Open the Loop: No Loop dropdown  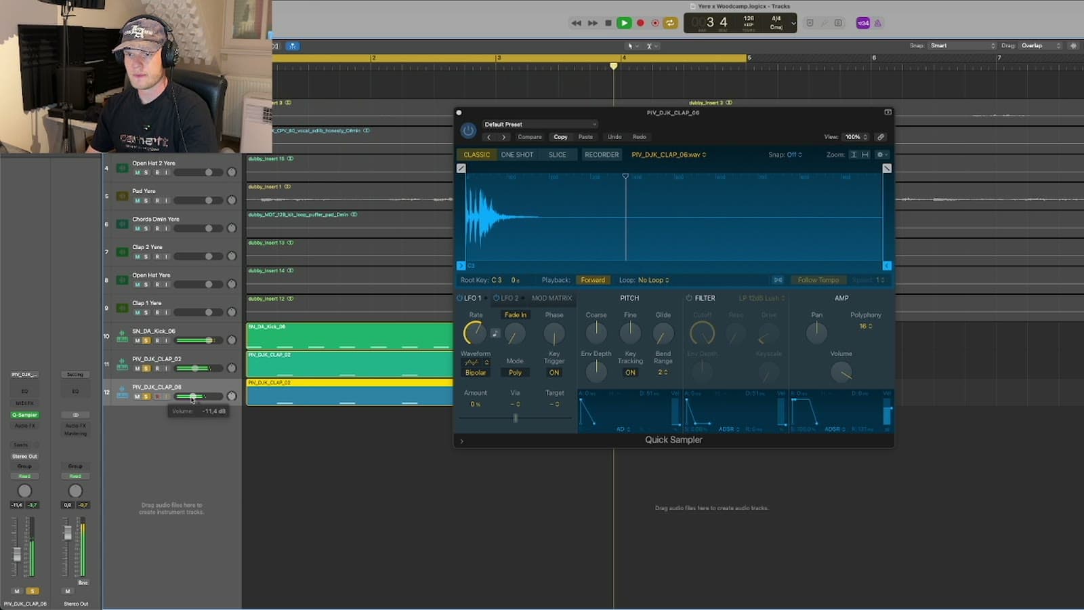click(644, 280)
